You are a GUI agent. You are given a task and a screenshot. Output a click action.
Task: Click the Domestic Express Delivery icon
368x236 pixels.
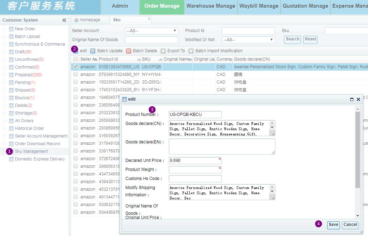pyautogui.click(x=11, y=159)
